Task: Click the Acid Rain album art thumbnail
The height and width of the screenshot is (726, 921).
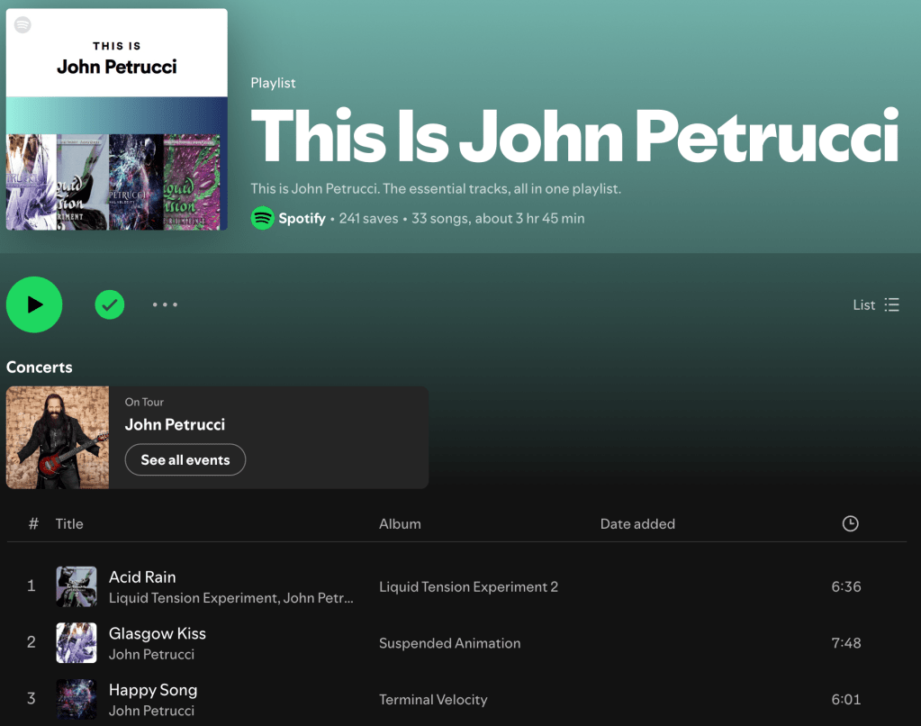Action: pos(77,586)
